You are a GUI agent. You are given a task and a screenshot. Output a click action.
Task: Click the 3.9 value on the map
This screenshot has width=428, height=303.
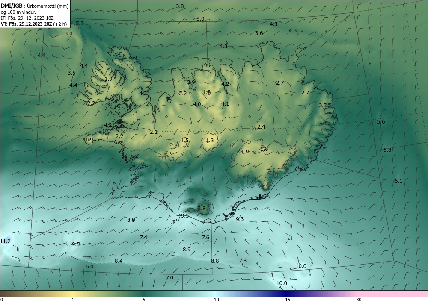coord(191,82)
